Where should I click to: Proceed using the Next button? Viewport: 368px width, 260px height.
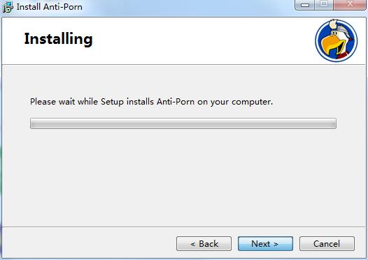tap(265, 244)
